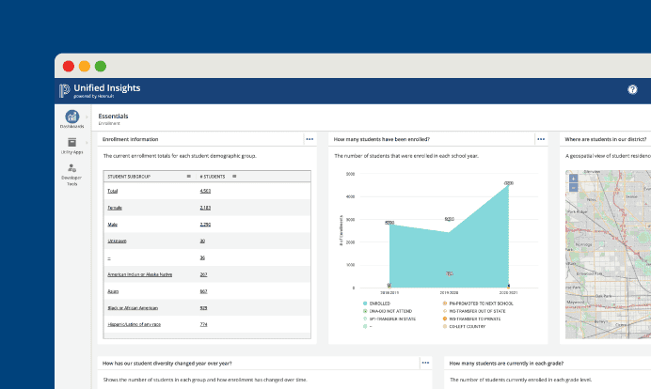
Task: Open Student Subgroup column menu icon
Action: click(x=189, y=176)
